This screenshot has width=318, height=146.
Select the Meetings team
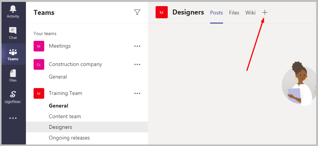click(60, 46)
